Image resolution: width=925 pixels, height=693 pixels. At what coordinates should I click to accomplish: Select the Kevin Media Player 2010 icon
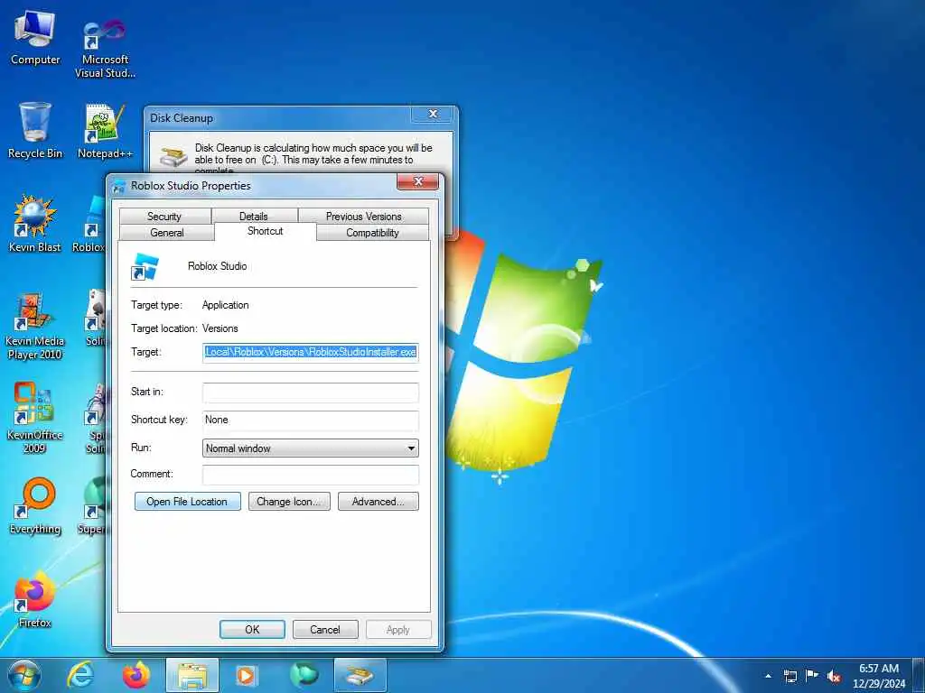pyautogui.click(x=35, y=325)
